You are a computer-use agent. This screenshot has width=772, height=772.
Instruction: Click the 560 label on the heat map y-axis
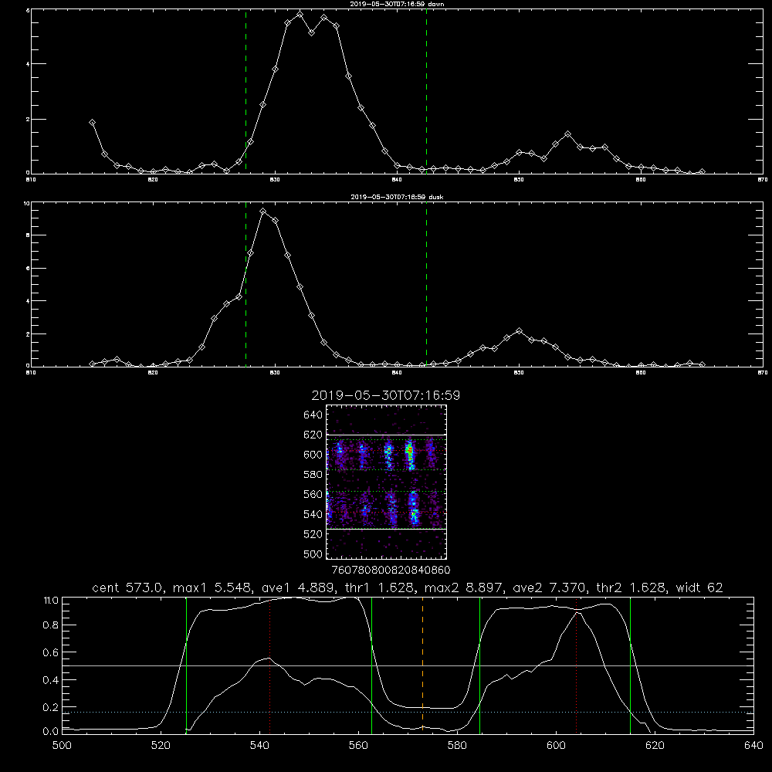tap(313, 494)
